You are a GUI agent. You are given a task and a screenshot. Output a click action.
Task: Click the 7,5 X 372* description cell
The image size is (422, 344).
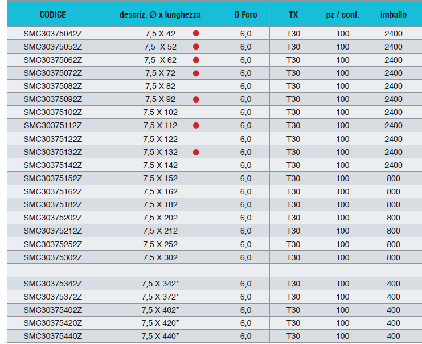[x=160, y=297]
